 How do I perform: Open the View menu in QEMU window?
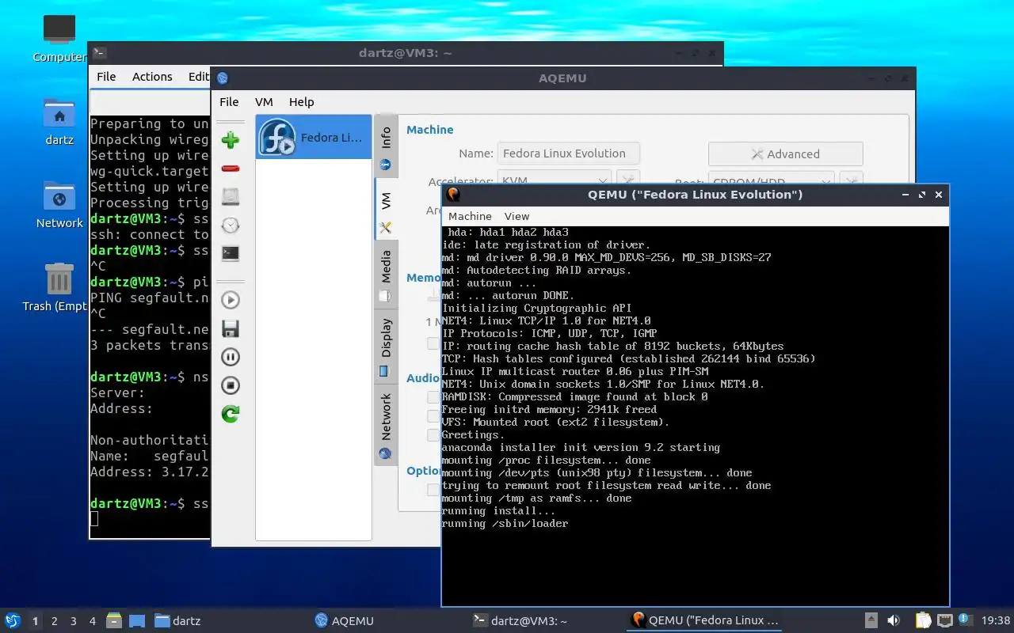[x=517, y=216]
